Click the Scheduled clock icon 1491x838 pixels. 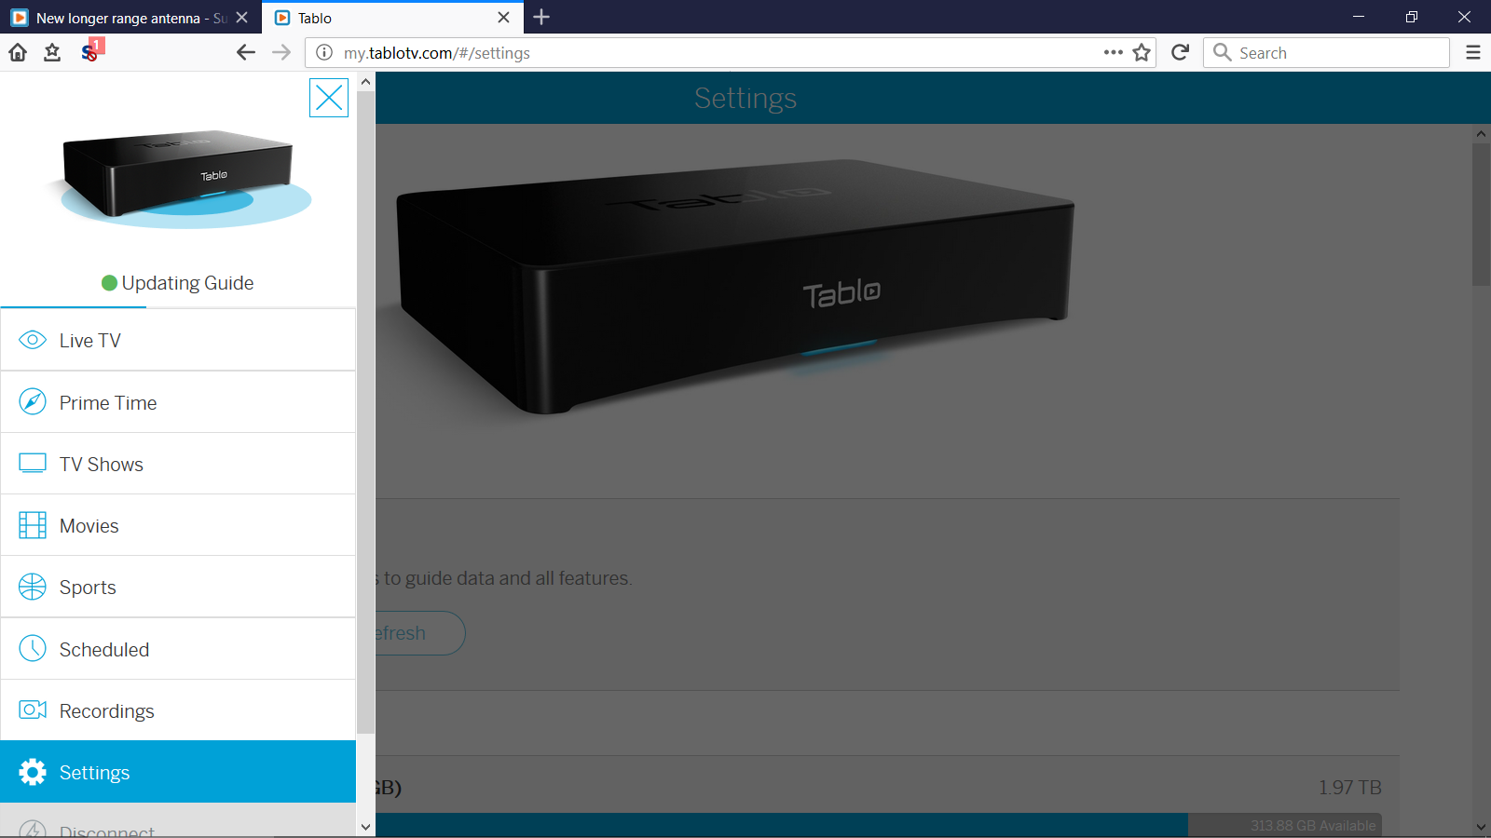tap(33, 648)
